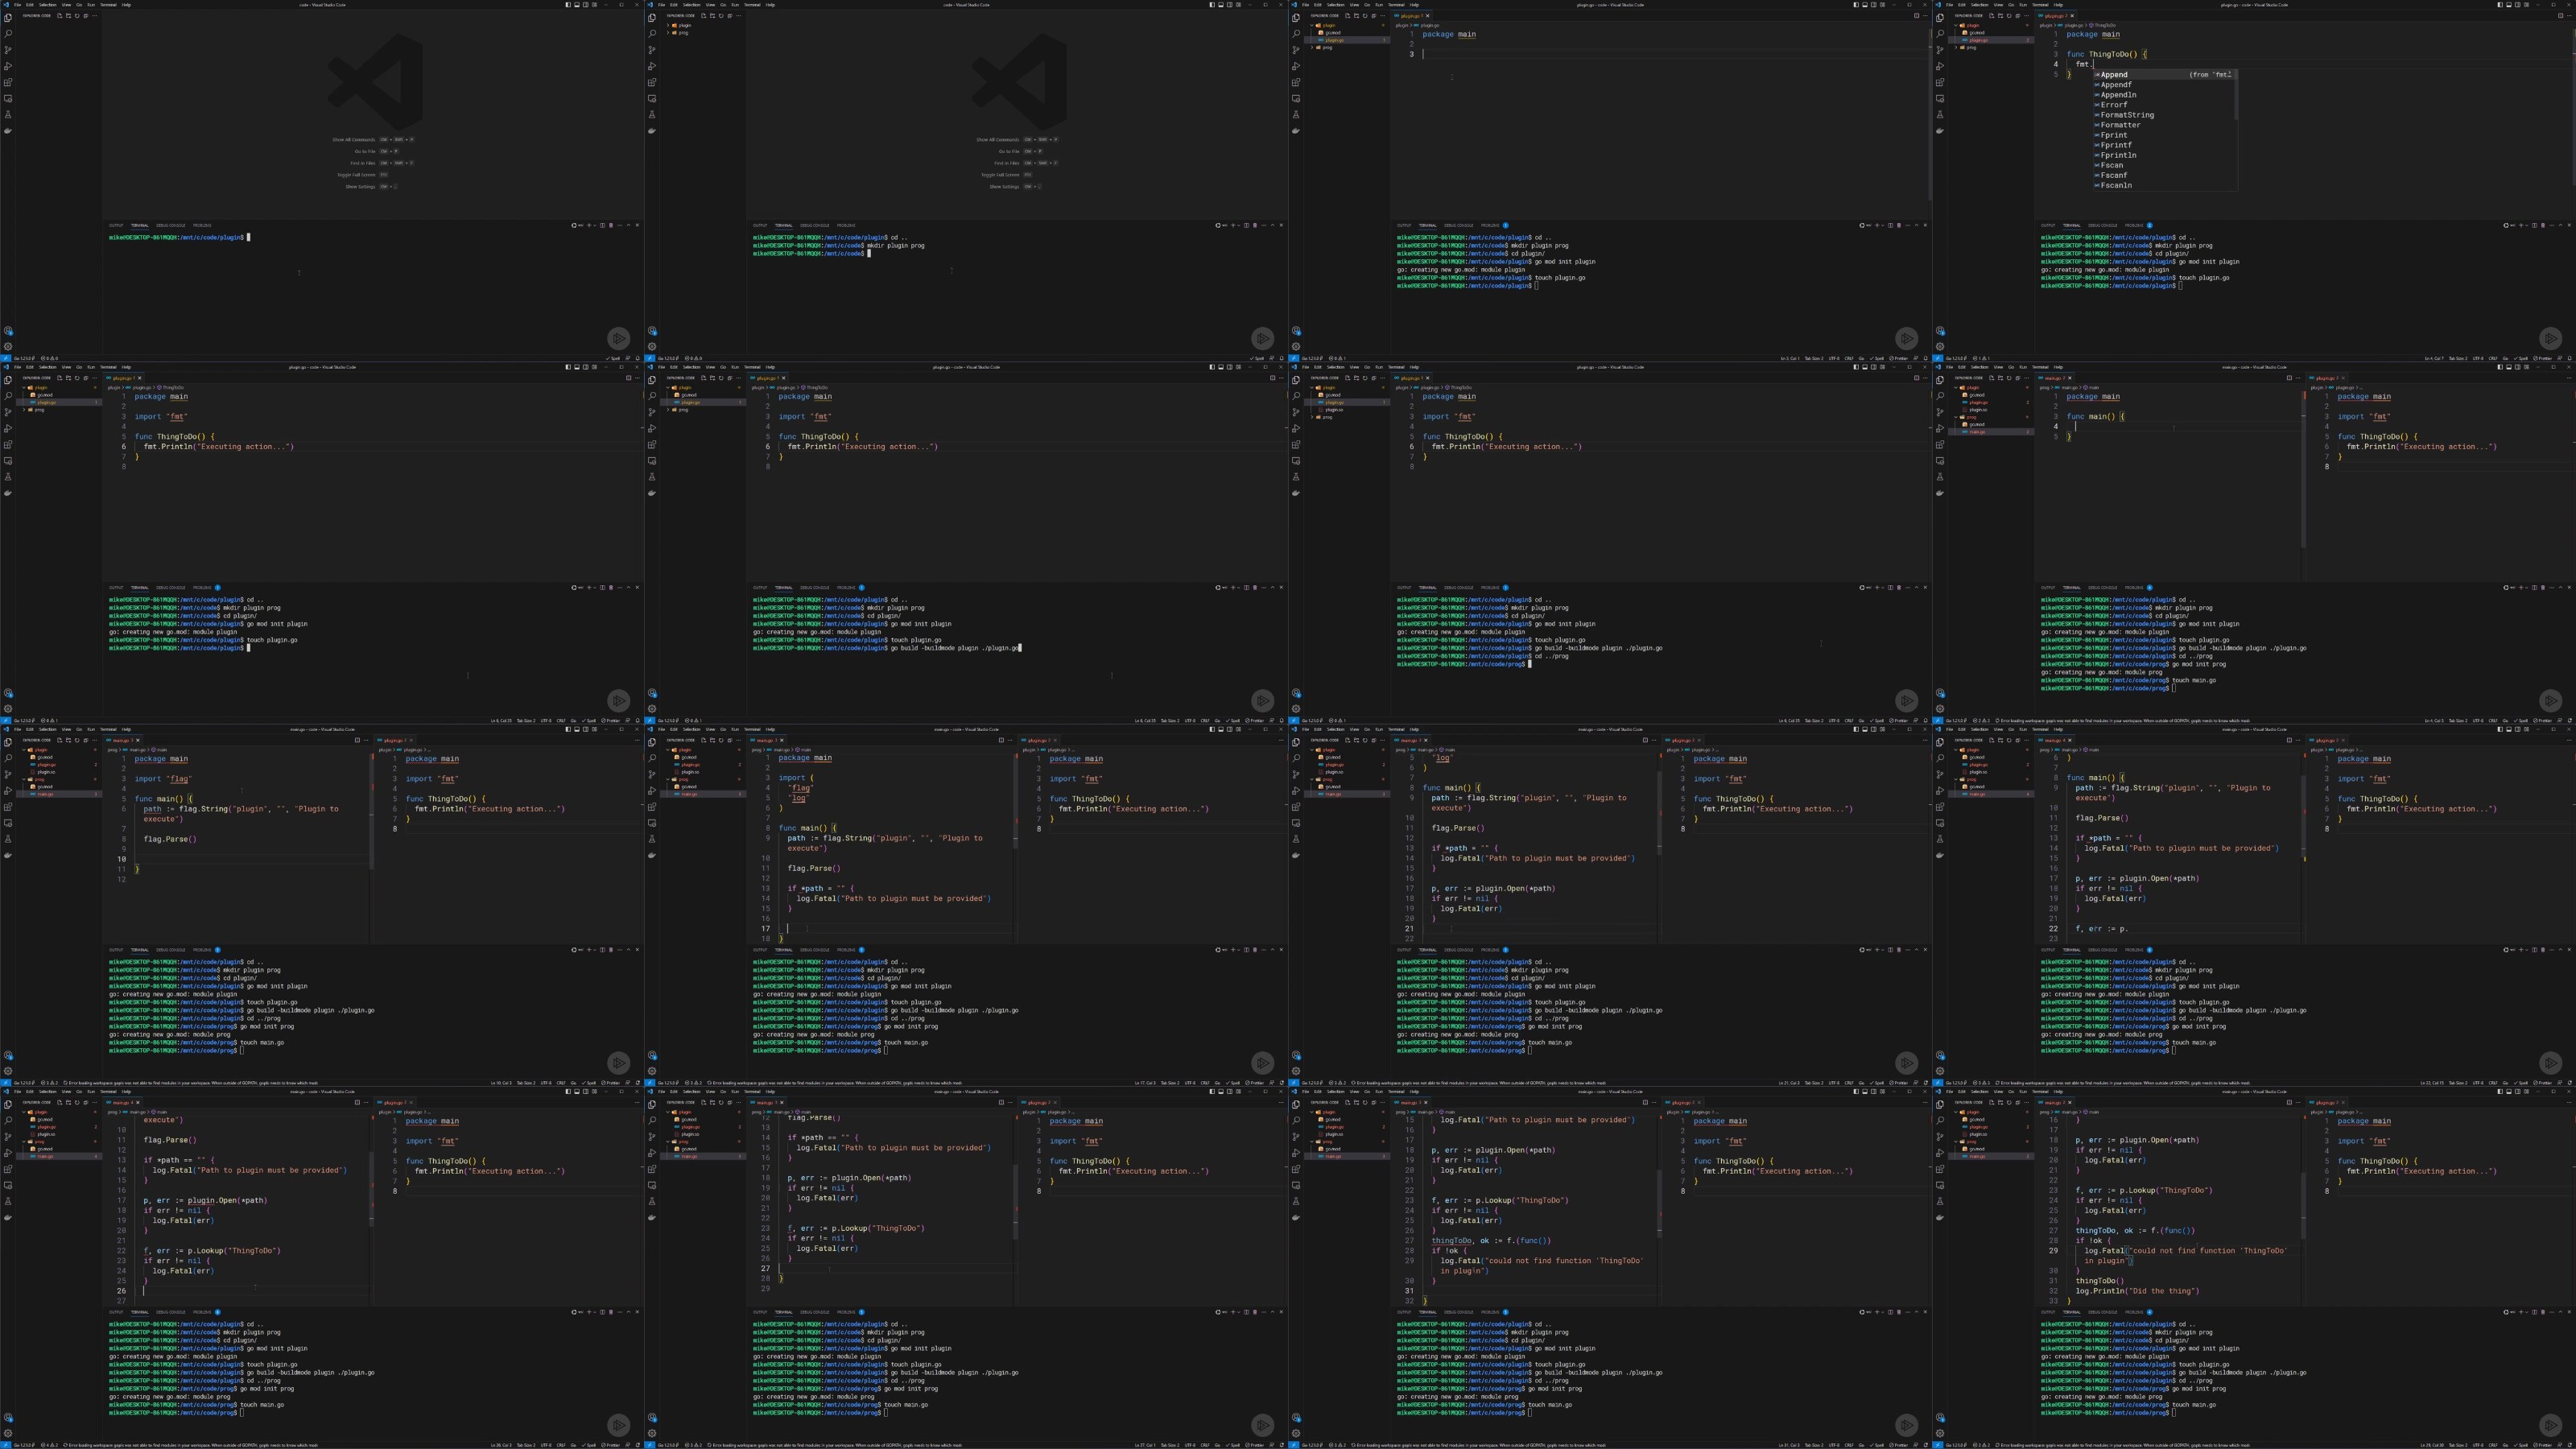Switch to OUTPUT tab in empty-Explorer window

(x=116, y=225)
